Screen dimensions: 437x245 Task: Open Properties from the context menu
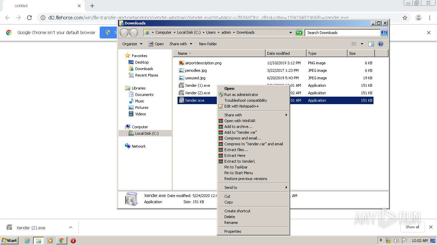click(x=253, y=231)
